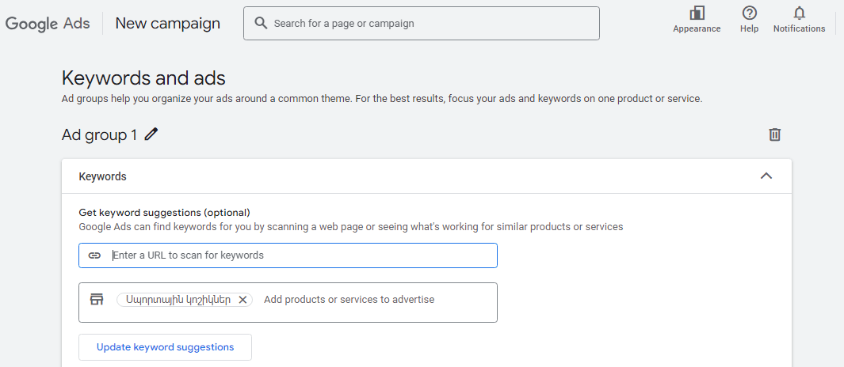This screenshot has width=844, height=367.
Task: Open the Appearance settings
Action: [x=697, y=18]
